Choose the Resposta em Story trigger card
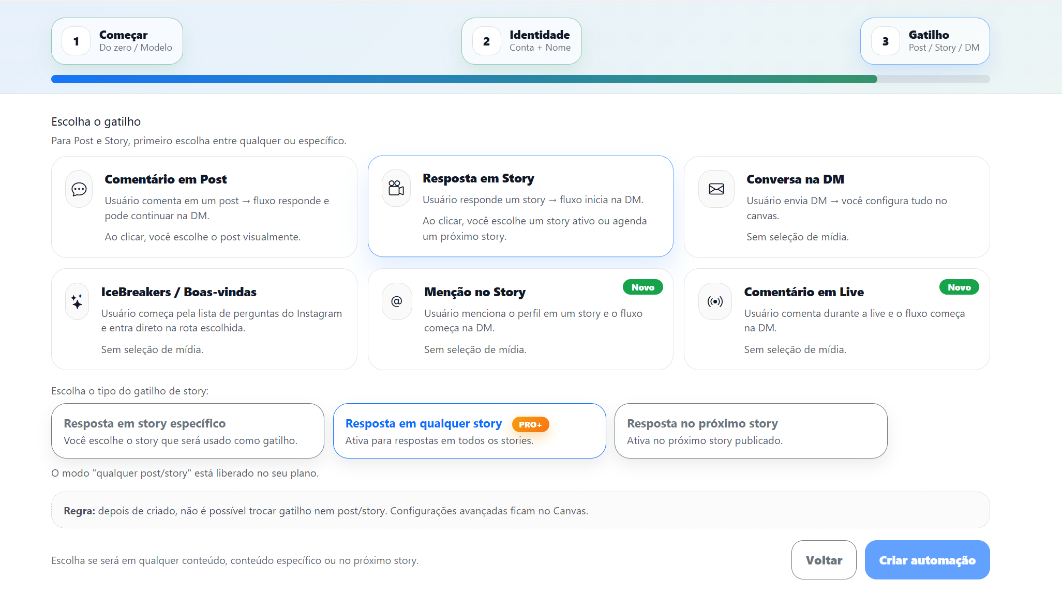 [x=520, y=206]
